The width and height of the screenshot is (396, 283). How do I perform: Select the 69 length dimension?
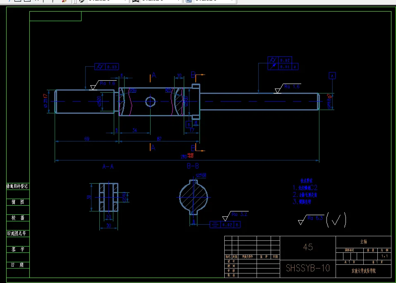86,139
